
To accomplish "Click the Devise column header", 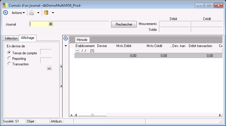I will click(102, 46).
